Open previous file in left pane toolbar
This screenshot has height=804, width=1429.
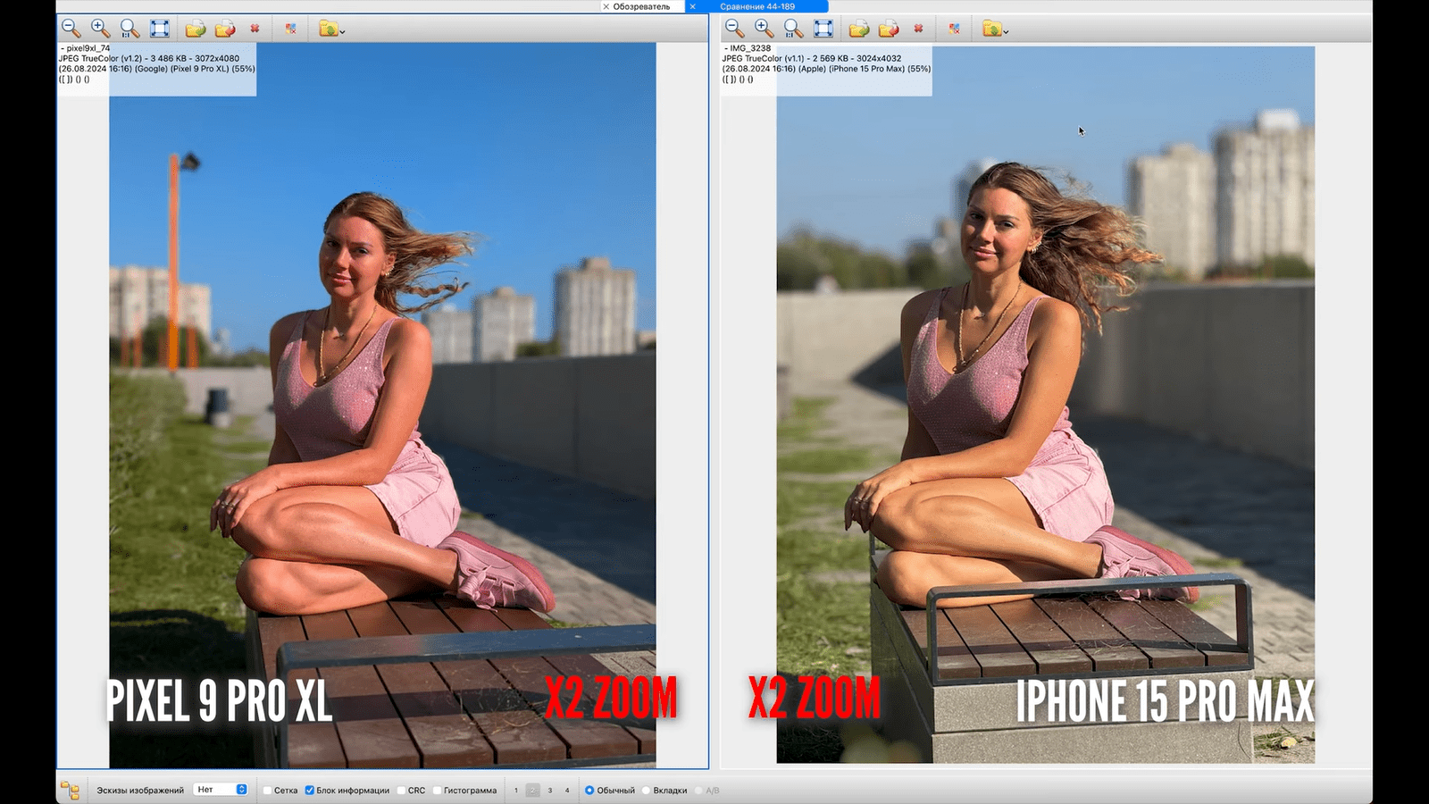[196, 29]
